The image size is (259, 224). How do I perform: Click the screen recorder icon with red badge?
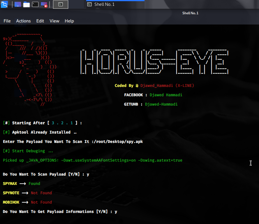coord(43,4)
